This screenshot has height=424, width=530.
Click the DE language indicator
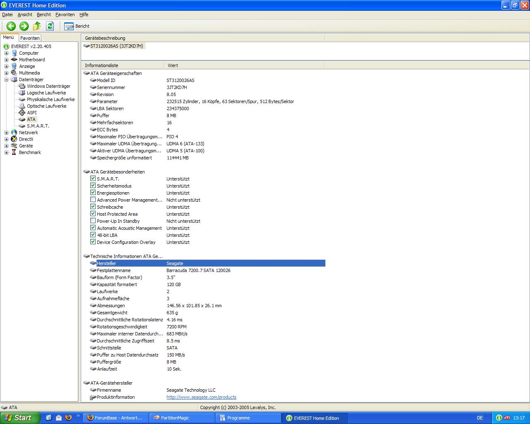tap(480, 418)
